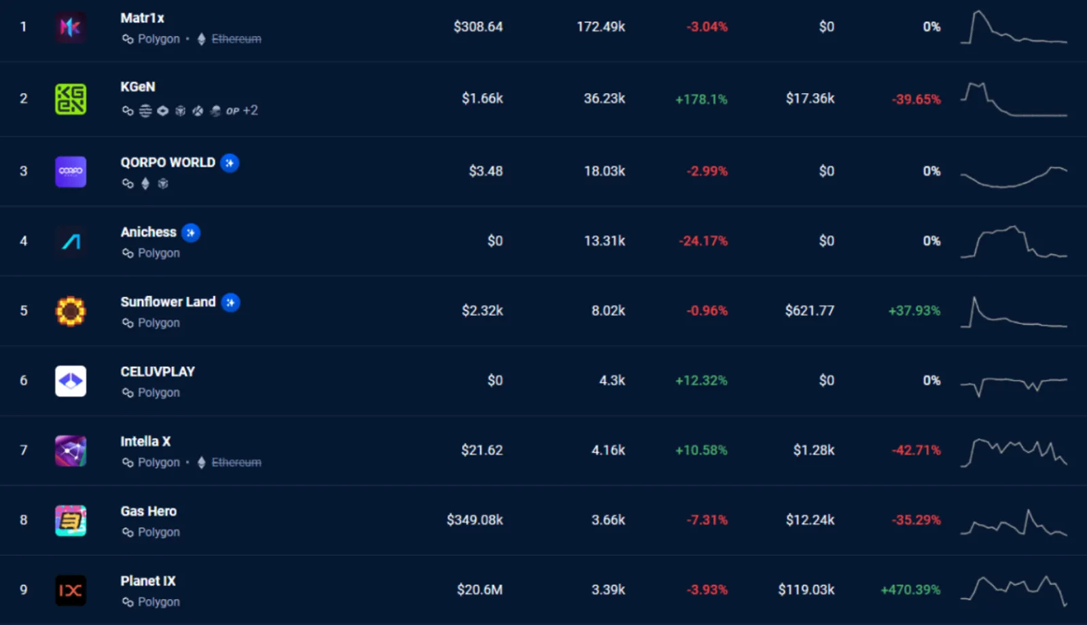Click the Polygon label under Matr1x
The height and width of the screenshot is (625, 1087).
point(159,39)
